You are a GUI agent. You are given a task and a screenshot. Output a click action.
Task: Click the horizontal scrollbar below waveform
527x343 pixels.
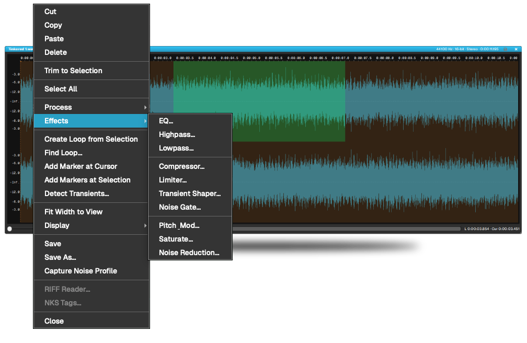346,228
